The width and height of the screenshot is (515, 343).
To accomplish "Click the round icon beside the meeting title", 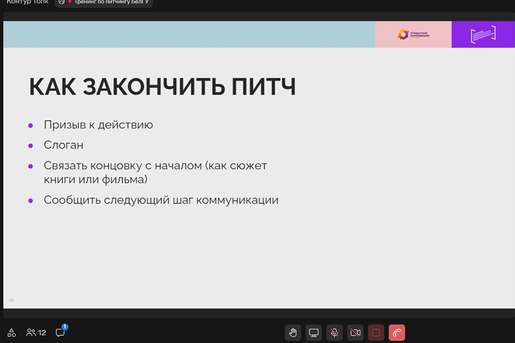I will click(x=62, y=2).
